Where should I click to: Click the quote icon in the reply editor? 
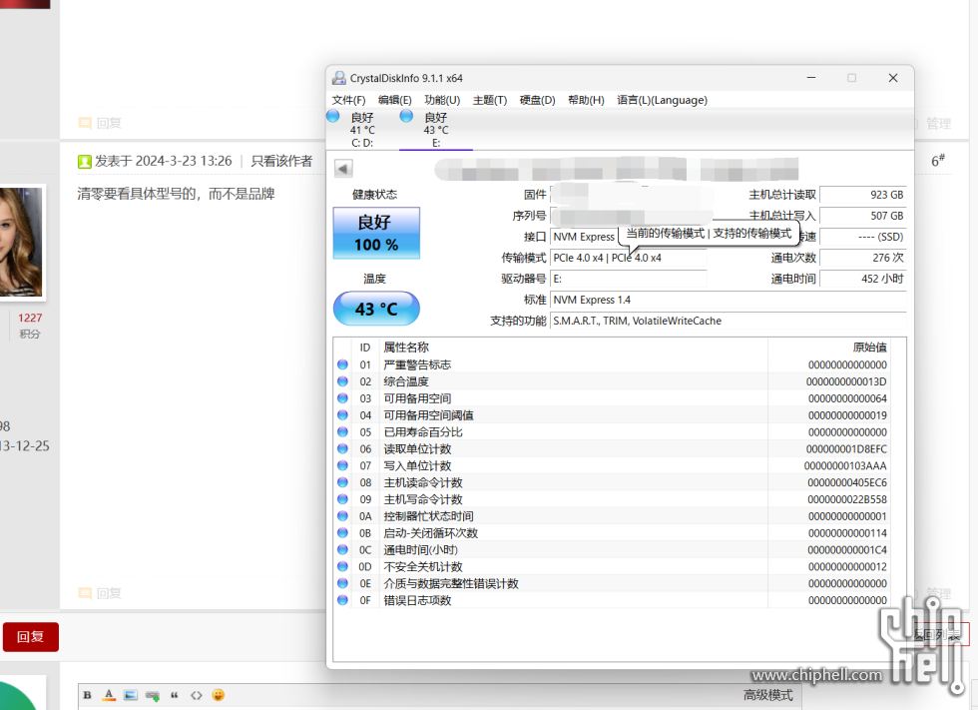click(x=174, y=695)
